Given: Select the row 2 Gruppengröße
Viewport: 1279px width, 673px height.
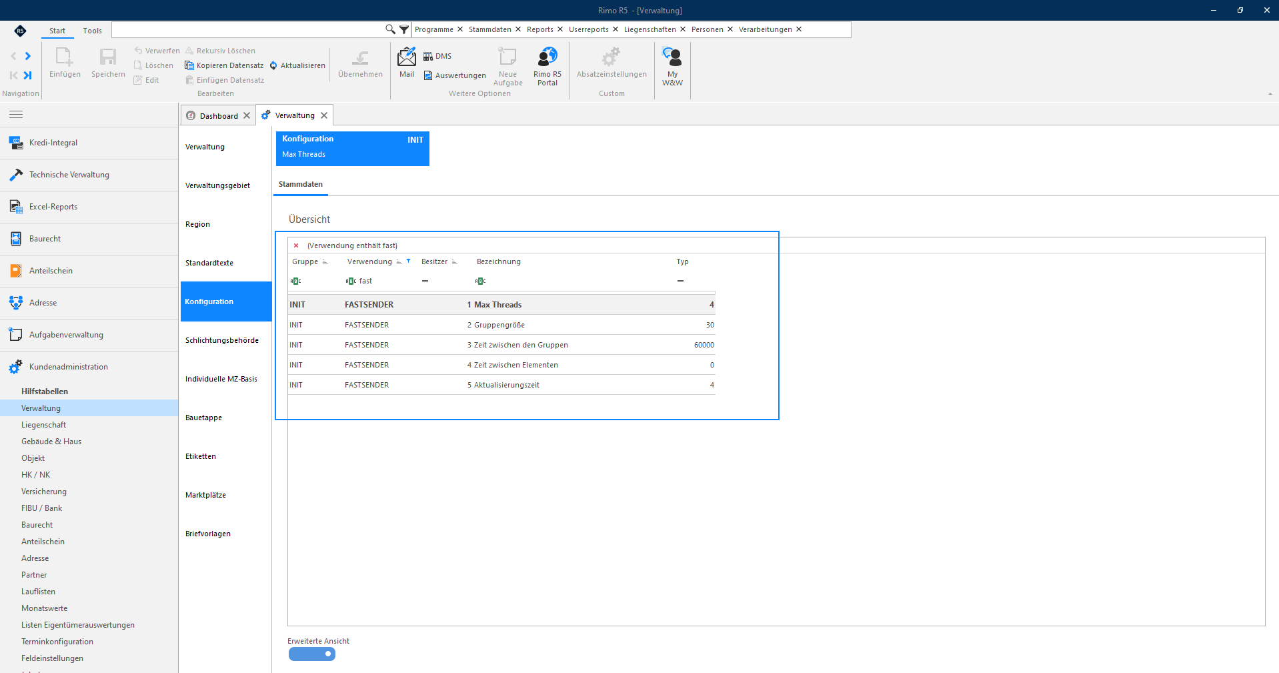Looking at the screenshot, I should [x=501, y=325].
